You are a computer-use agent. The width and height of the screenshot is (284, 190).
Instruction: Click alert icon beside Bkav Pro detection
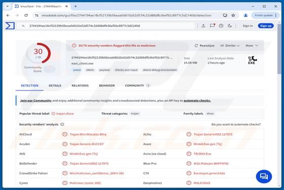(189, 164)
